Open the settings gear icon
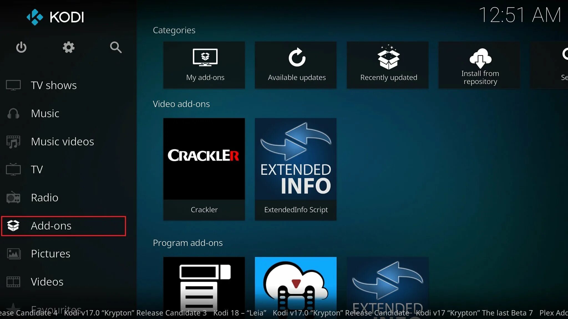The width and height of the screenshot is (568, 319). (x=69, y=47)
